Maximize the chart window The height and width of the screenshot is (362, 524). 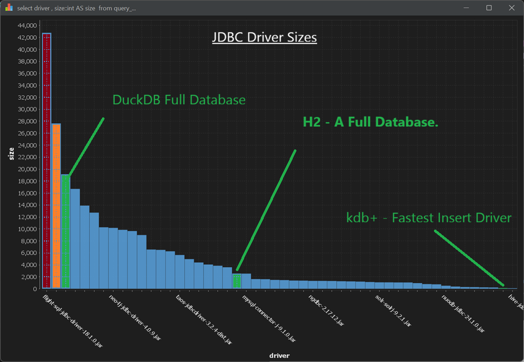coord(489,8)
